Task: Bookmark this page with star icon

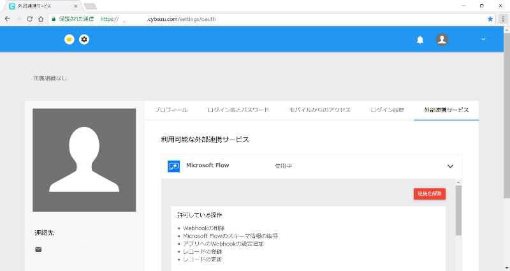Action: click(490, 19)
